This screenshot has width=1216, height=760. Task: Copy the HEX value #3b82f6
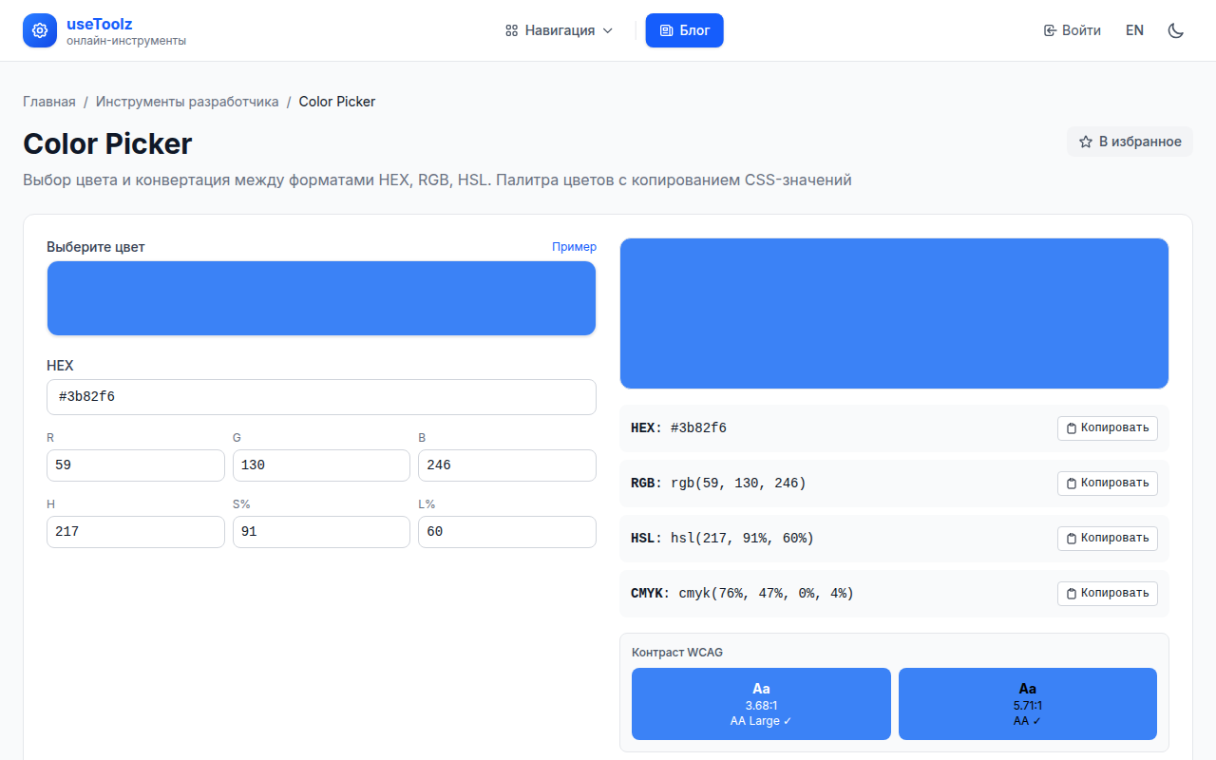tap(1108, 428)
